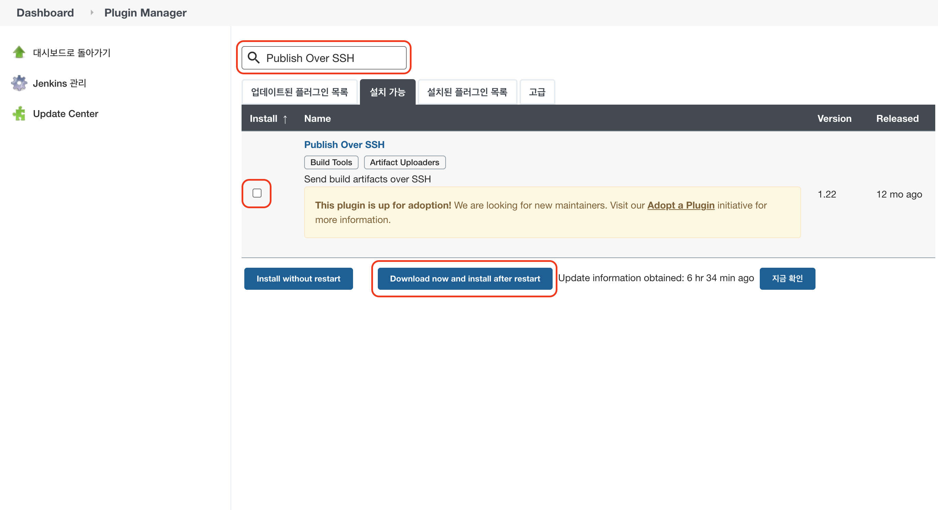Click the Install column sort arrow
The height and width of the screenshot is (510, 938).
(285, 119)
